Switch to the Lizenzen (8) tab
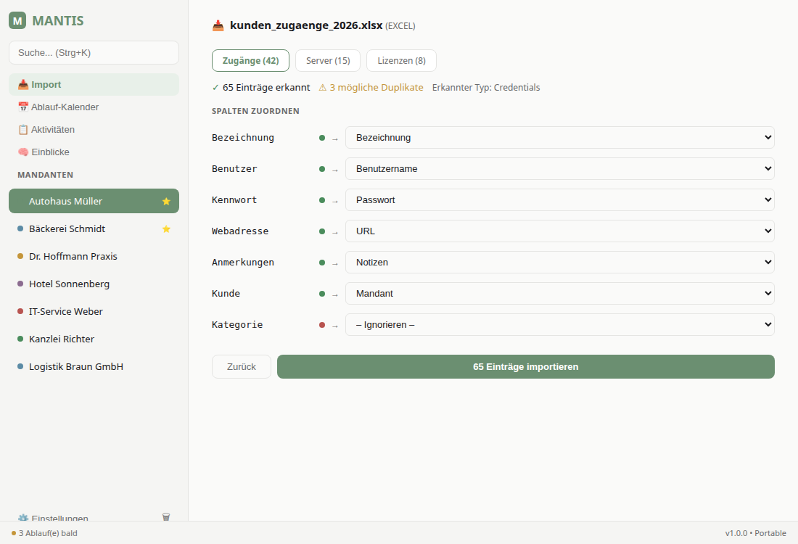The image size is (798, 544). (x=401, y=61)
